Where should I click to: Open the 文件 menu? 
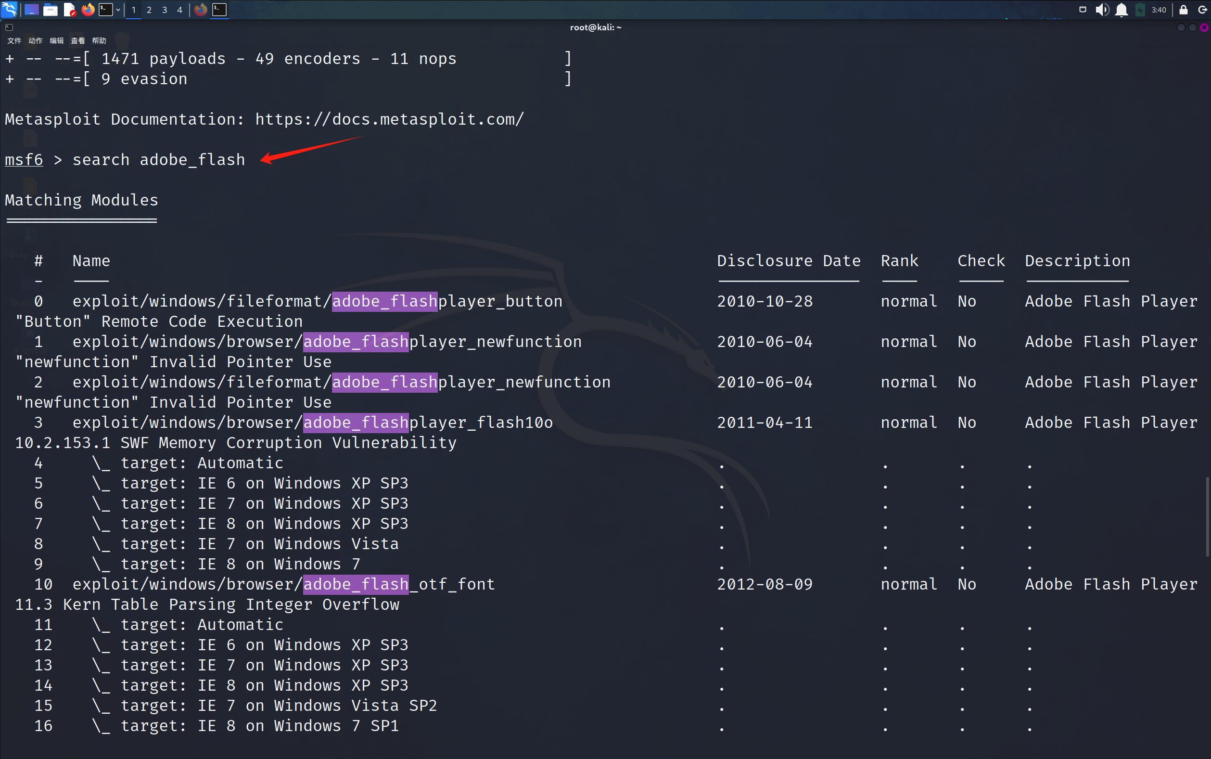click(14, 40)
